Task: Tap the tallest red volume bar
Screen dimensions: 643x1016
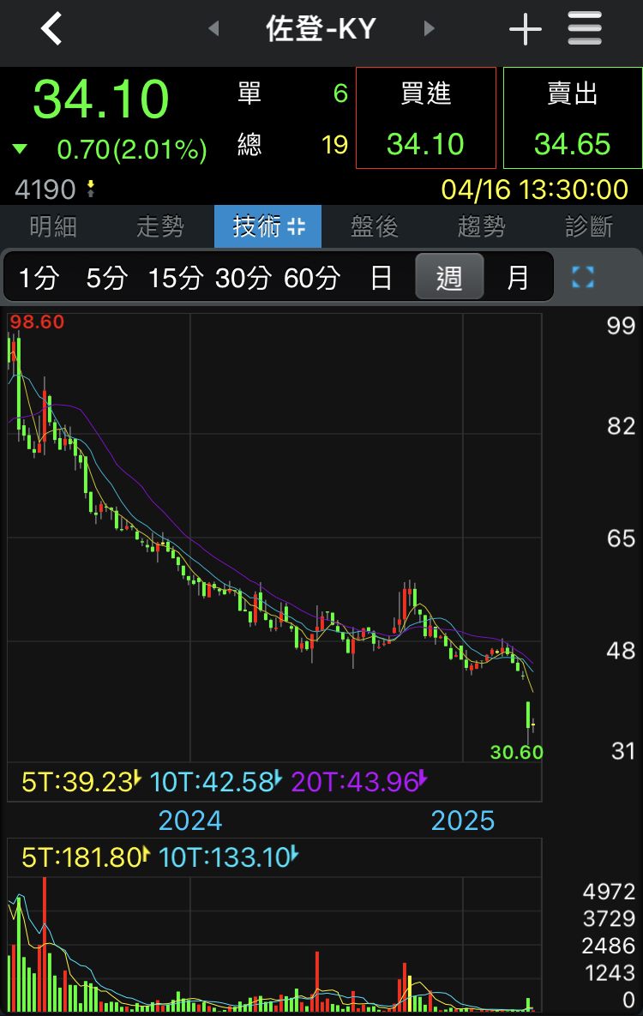Action: click(45, 943)
